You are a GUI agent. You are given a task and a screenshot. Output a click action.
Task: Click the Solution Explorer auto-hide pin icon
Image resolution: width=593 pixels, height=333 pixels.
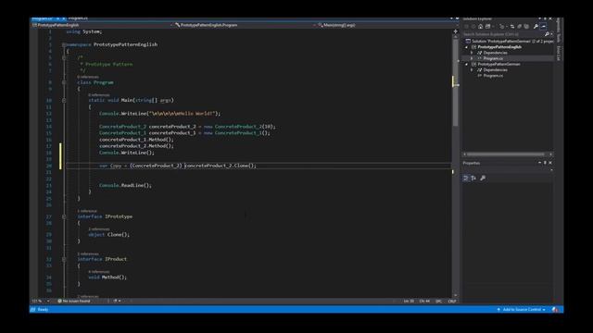tap(545, 18)
